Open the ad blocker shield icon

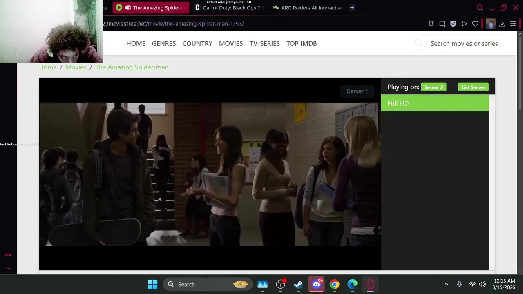453,24
